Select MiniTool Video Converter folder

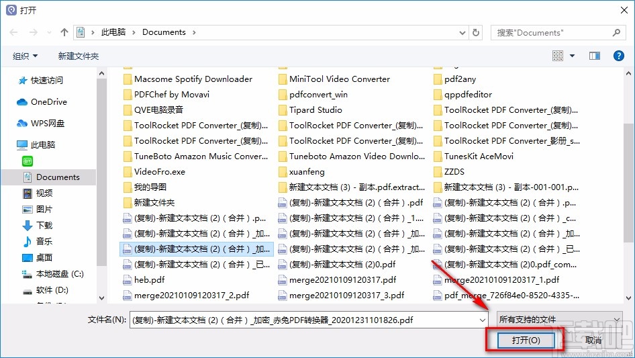[334, 79]
